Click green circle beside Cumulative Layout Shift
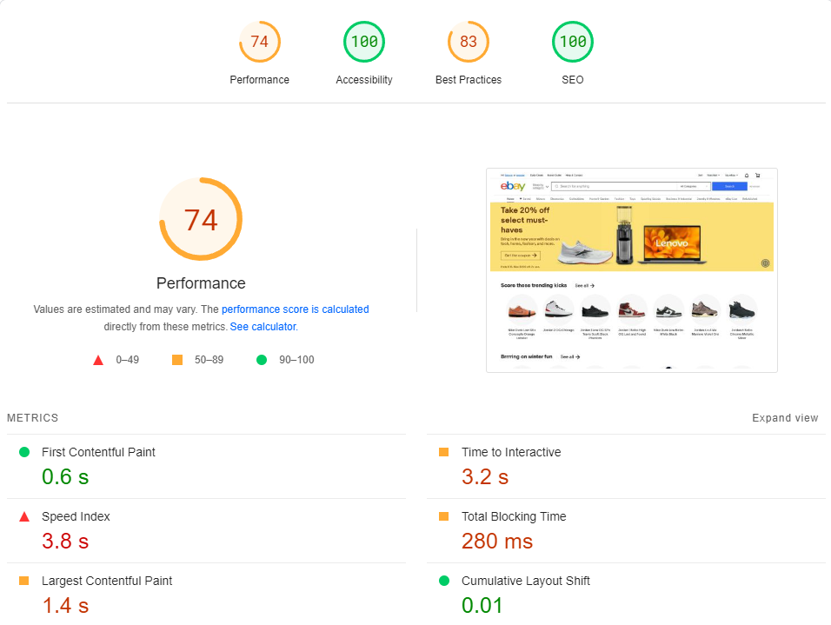Image resolution: width=831 pixels, height=625 pixels. (444, 581)
